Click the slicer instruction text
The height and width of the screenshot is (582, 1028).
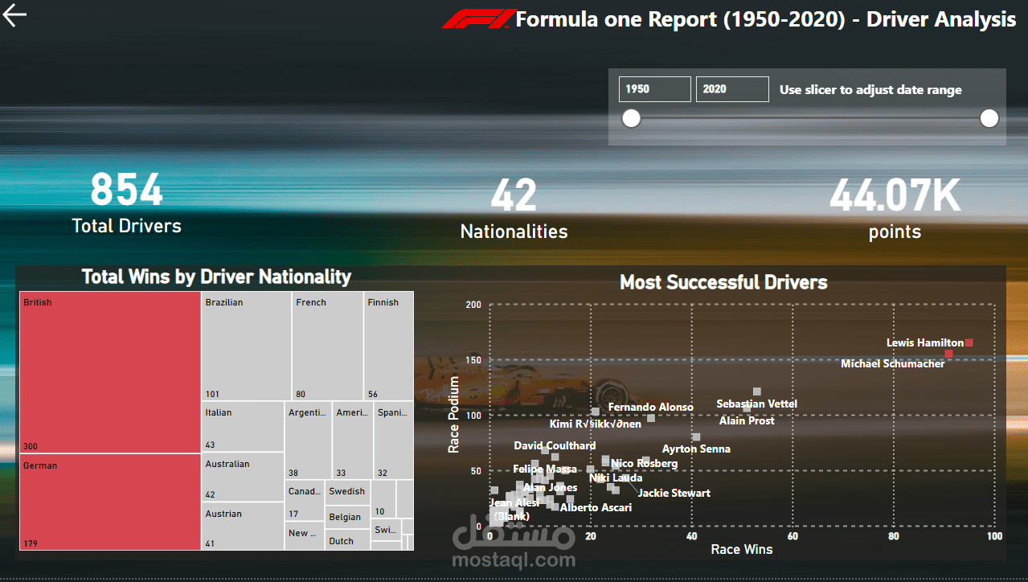click(870, 89)
